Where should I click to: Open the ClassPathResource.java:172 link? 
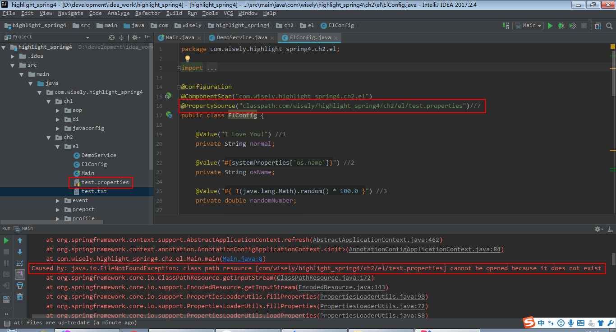(323, 278)
